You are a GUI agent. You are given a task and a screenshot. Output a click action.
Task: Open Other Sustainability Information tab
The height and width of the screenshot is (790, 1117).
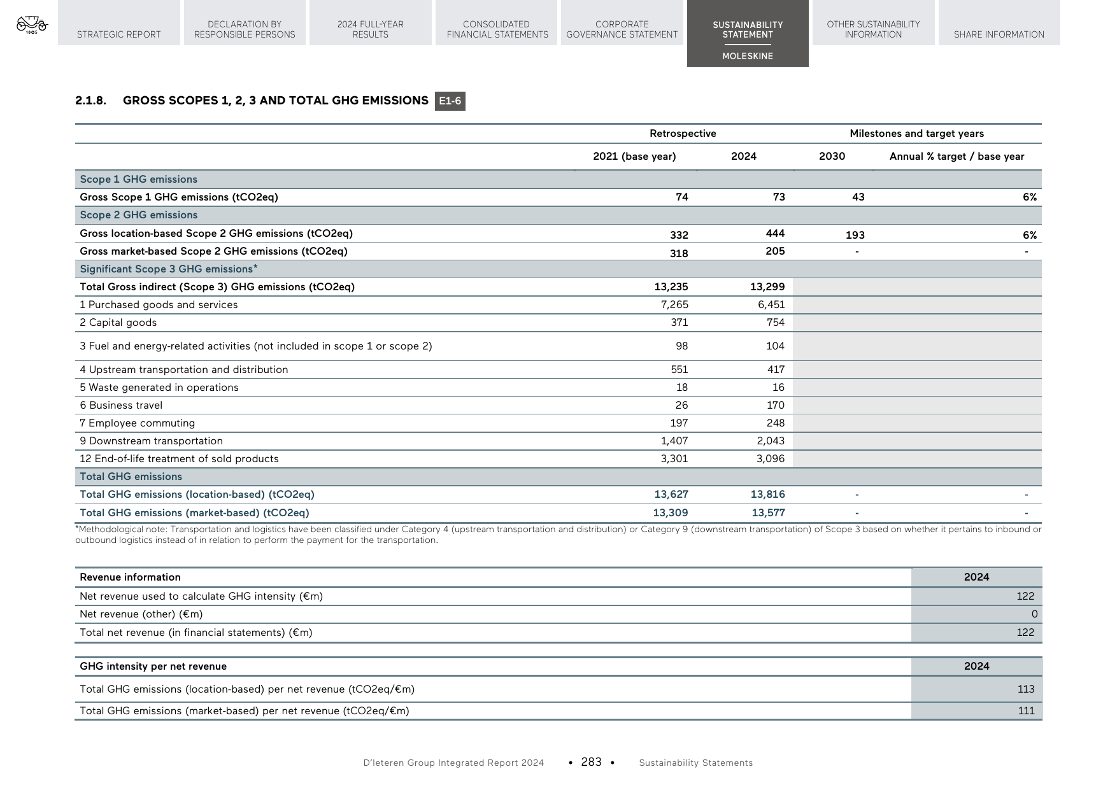(874, 22)
